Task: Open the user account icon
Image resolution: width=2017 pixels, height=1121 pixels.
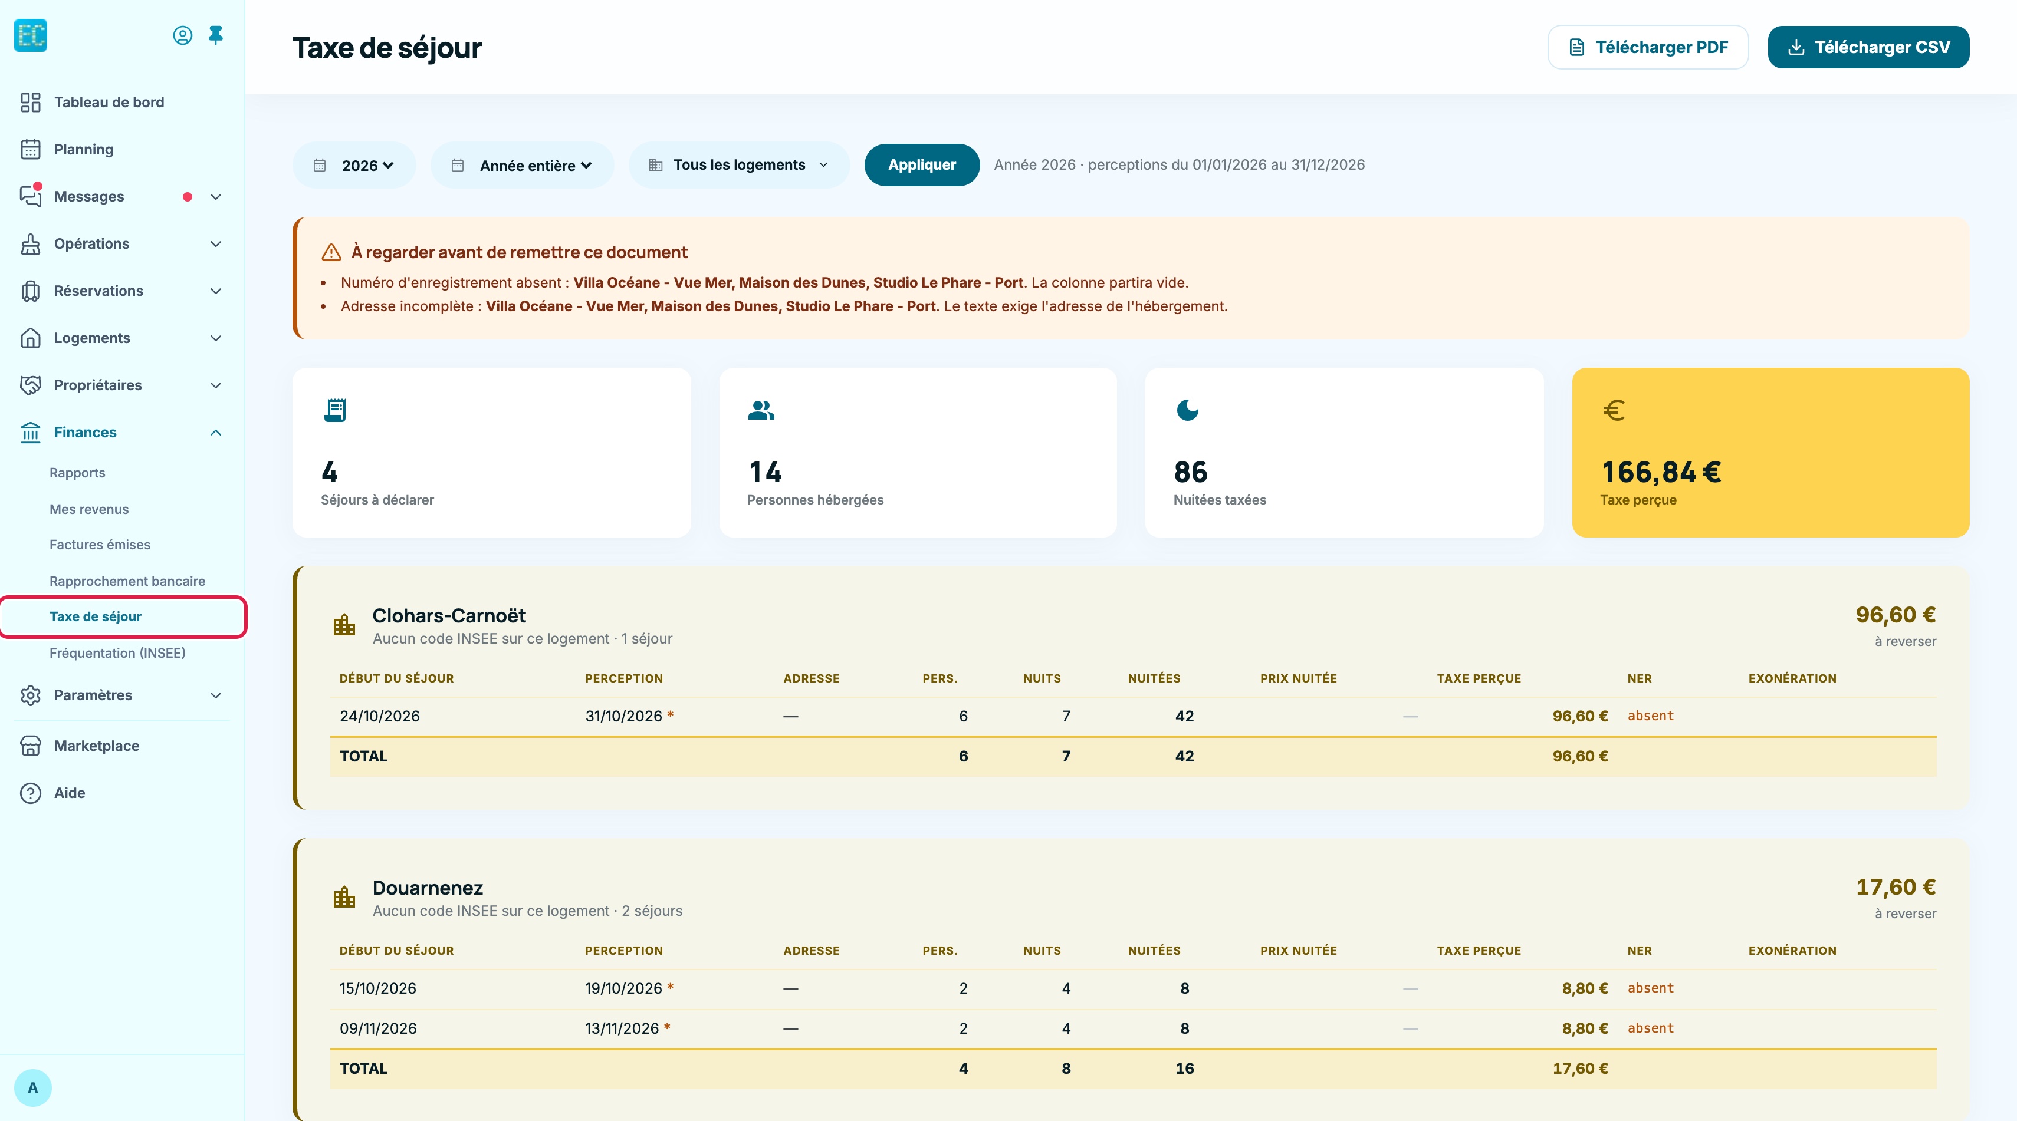Action: click(x=182, y=35)
